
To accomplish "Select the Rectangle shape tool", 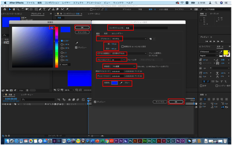I will coord(36,9).
